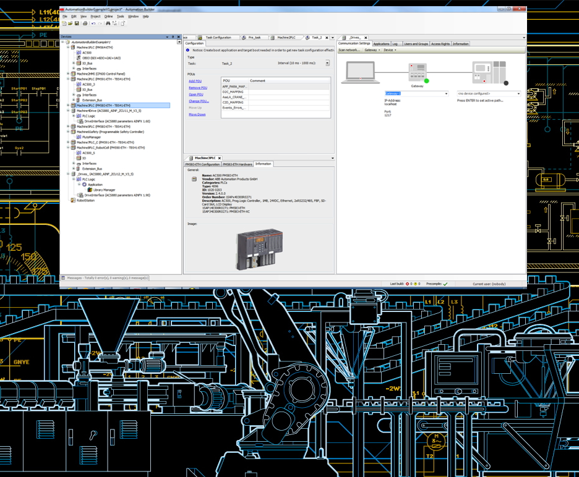Click the Messages summary in status bar
The image size is (579, 477).
pos(108,278)
